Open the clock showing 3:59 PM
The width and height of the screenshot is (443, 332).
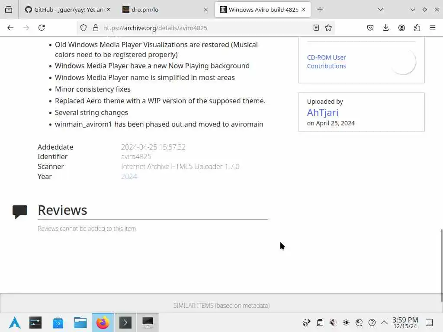point(405,322)
